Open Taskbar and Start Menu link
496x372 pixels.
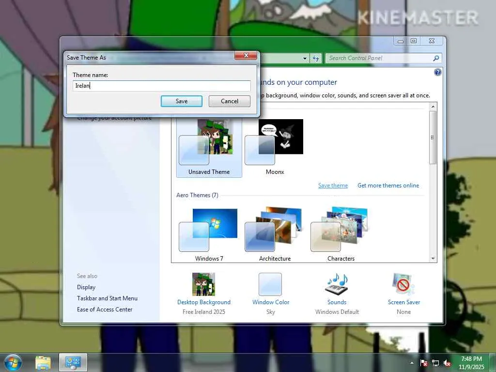pyautogui.click(x=107, y=298)
